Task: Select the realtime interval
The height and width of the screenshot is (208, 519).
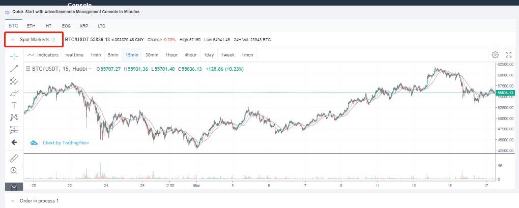Action: point(74,55)
